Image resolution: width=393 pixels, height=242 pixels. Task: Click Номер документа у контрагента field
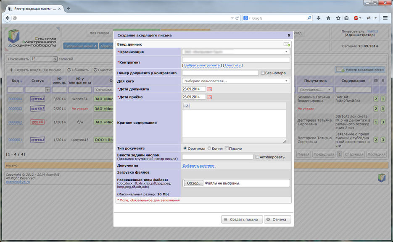click(x=220, y=73)
